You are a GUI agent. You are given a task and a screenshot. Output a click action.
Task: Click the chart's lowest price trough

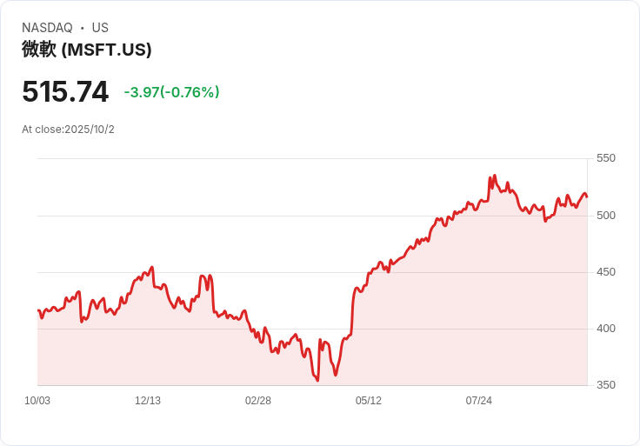pyautogui.click(x=317, y=381)
